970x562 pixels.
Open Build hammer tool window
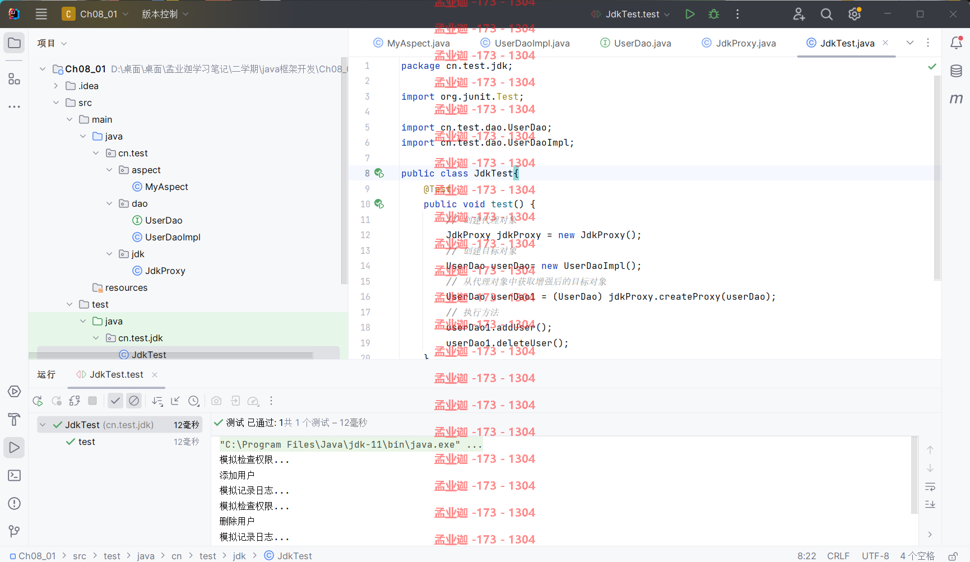pyautogui.click(x=15, y=419)
